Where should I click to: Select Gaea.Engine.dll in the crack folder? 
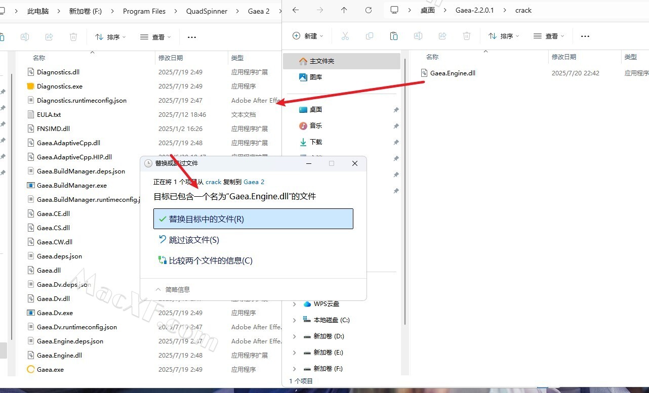(x=453, y=73)
